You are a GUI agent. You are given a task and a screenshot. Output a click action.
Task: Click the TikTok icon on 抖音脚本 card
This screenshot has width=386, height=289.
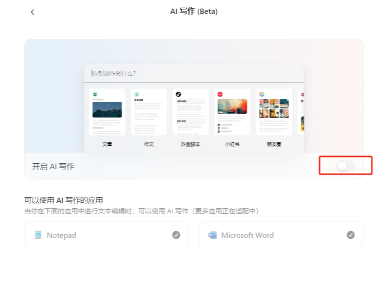(x=178, y=94)
